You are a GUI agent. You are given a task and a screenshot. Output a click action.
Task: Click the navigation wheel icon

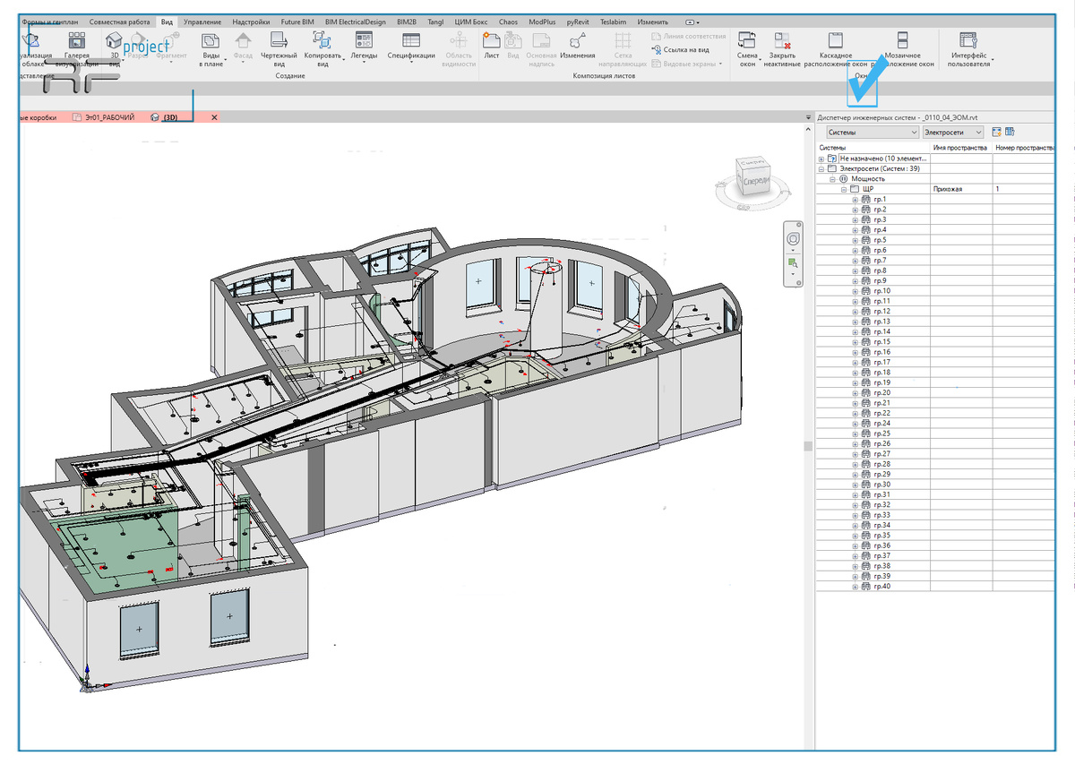coord(793,239)
